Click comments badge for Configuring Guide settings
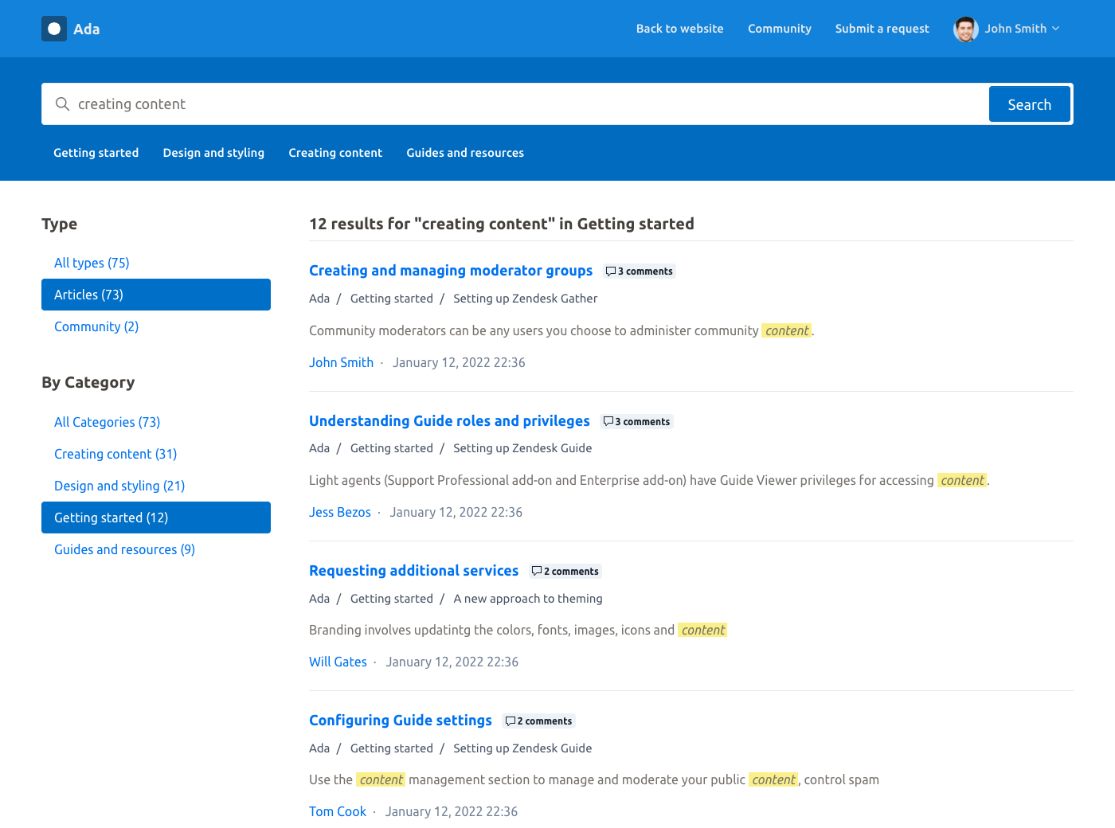Screen dimensions: 1115x828 coord(539,721)
